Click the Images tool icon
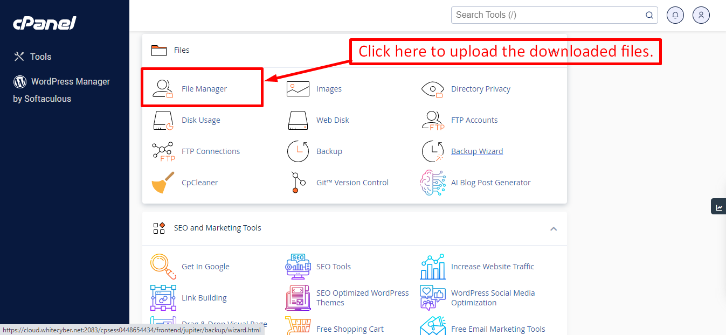Image resolution: width=726 pixels, height=335 pixels. [298, 89]
